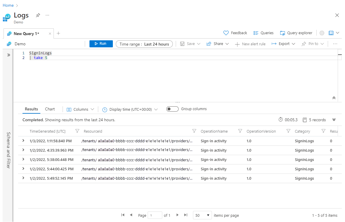
Task: Filter the TimeGenerated column
Action: [x=77, y=131]
